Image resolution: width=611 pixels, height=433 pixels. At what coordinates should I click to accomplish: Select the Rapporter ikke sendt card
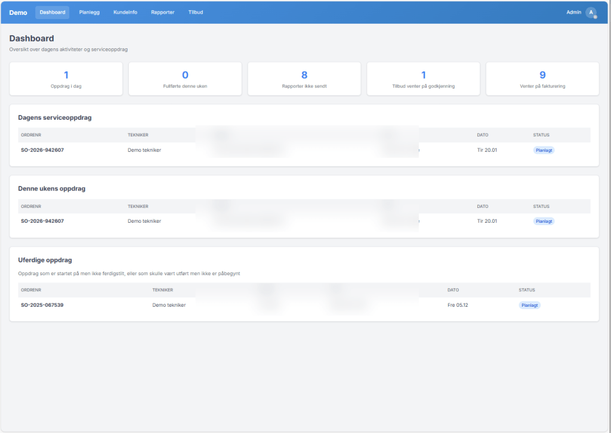click(304, 79)
